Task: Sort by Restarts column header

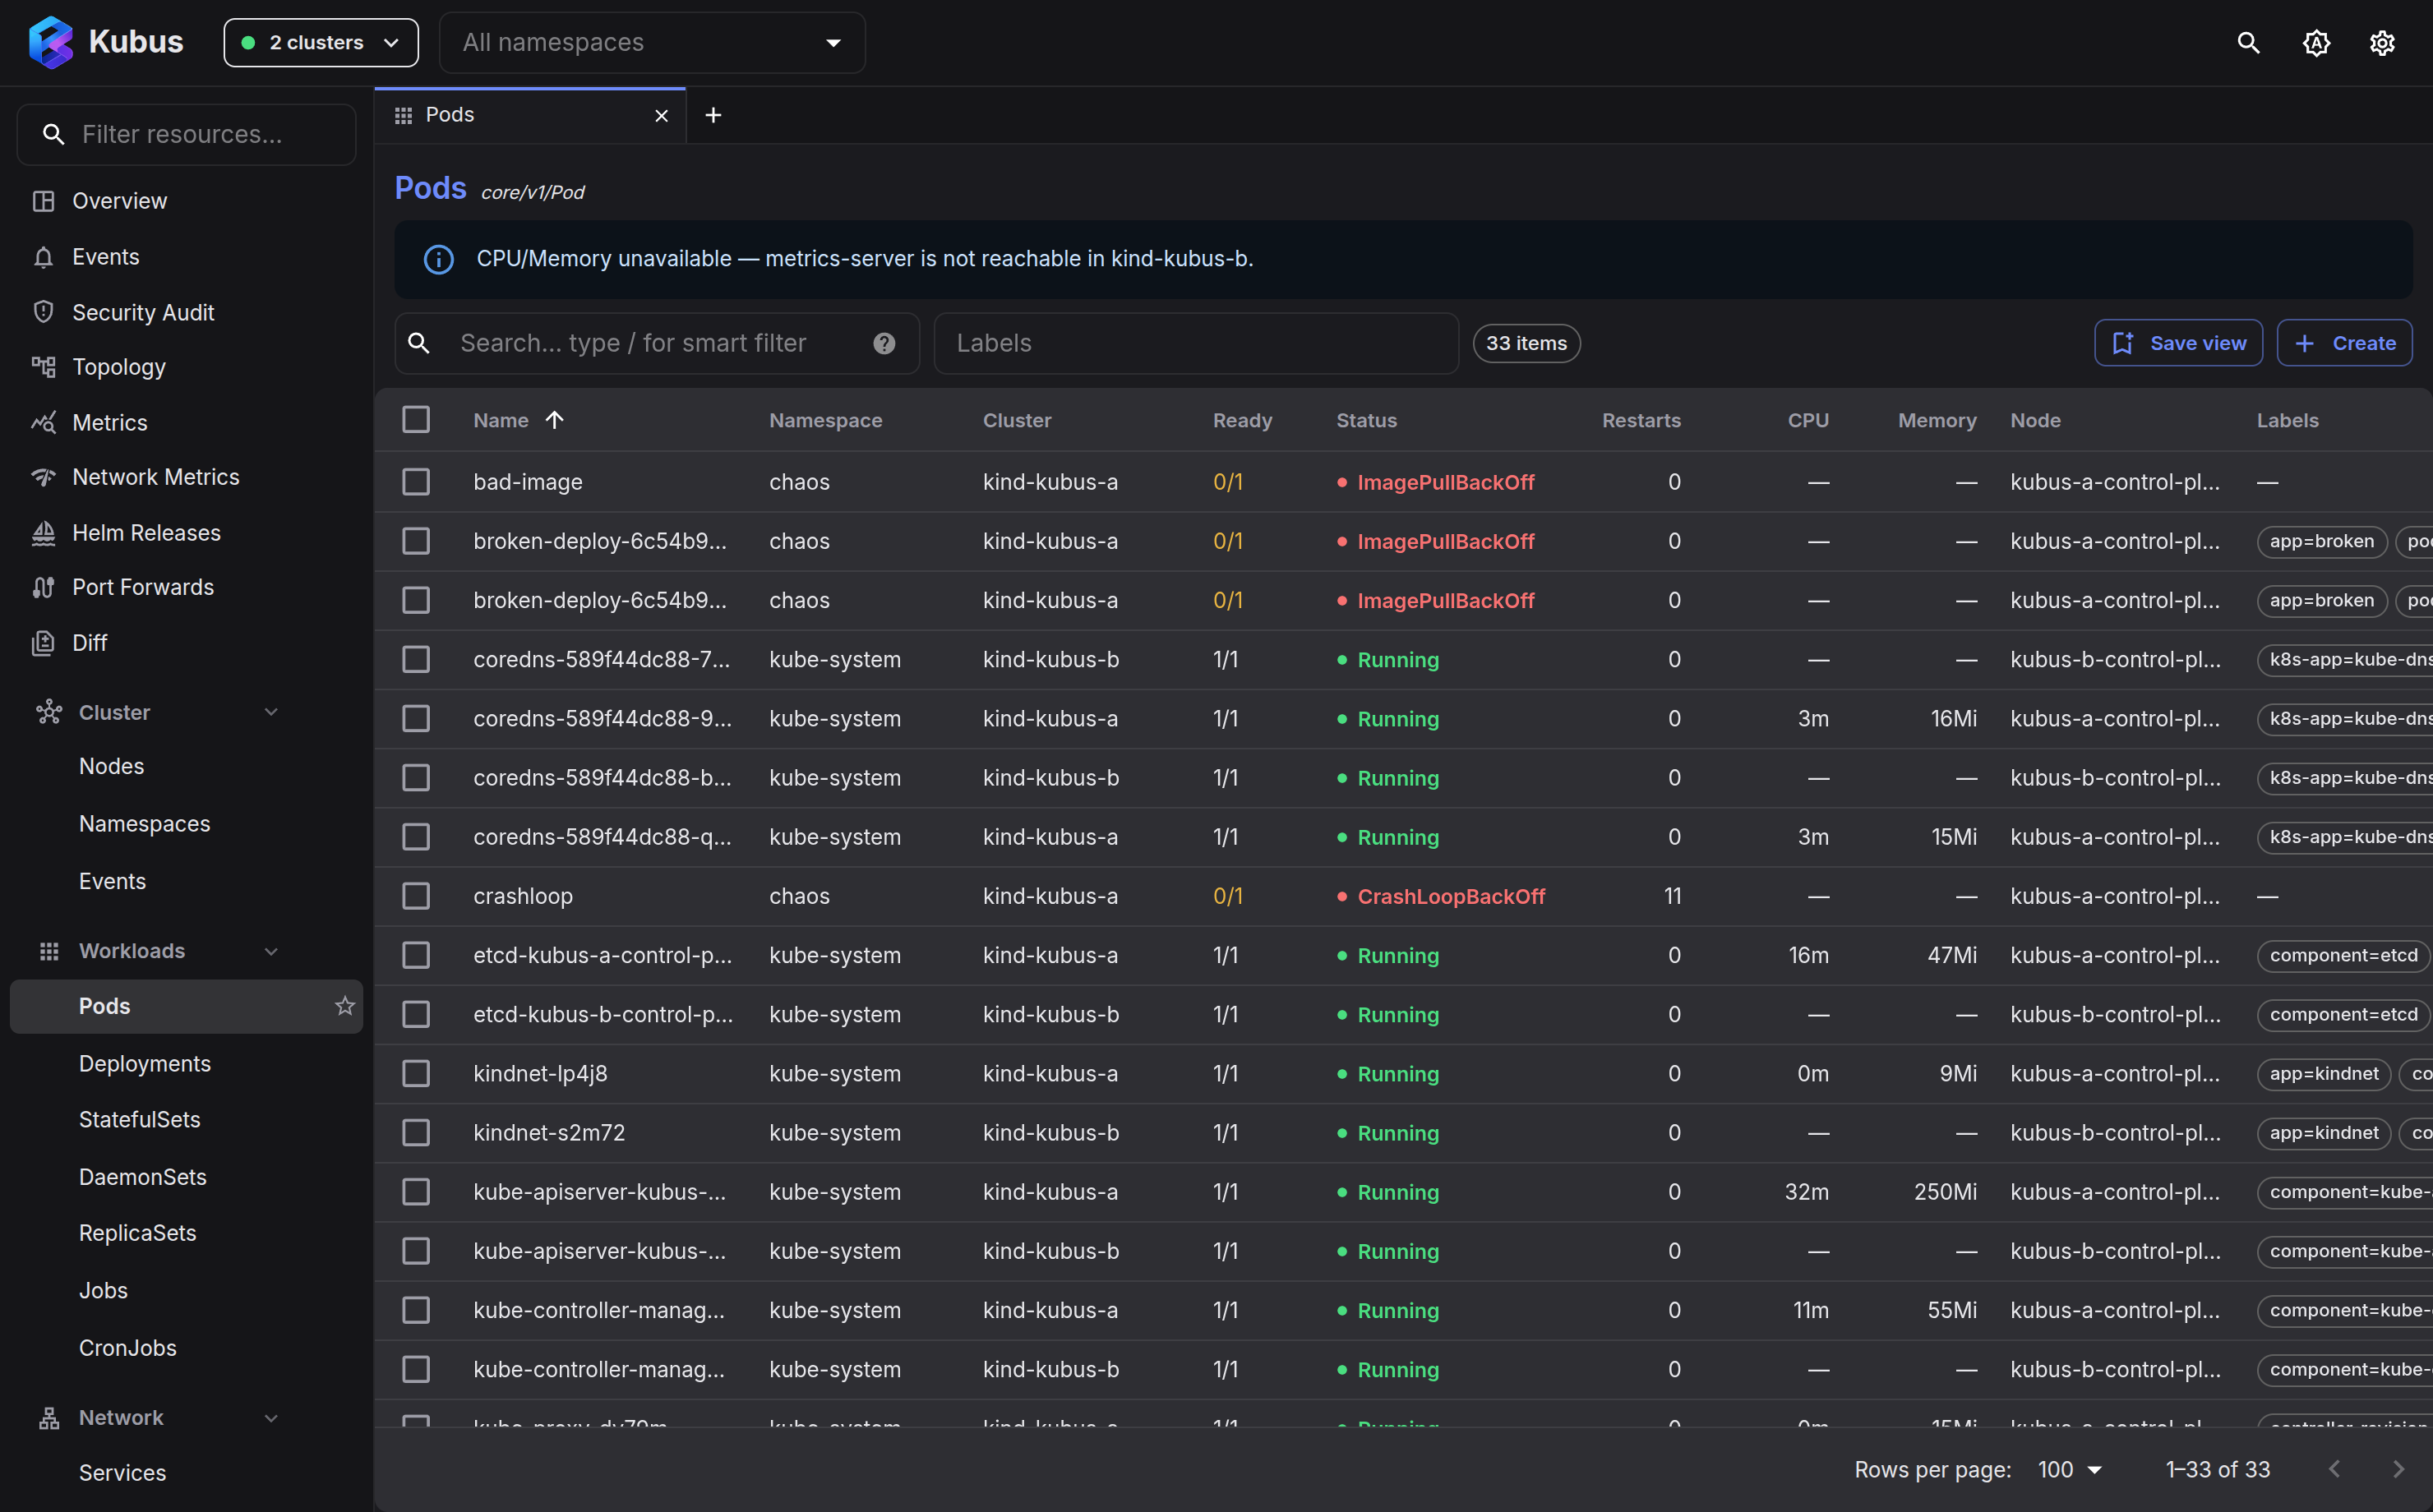Action: 1641,420
